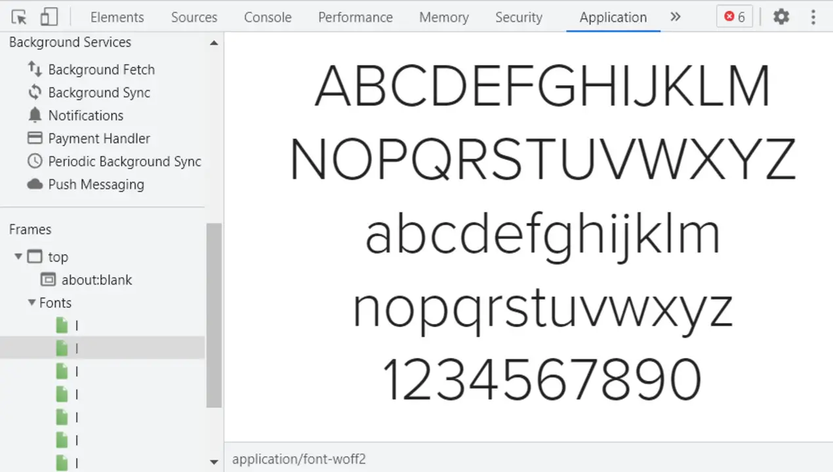Open the Push Messaging entry
833x472 pixels.
[96, 184]
